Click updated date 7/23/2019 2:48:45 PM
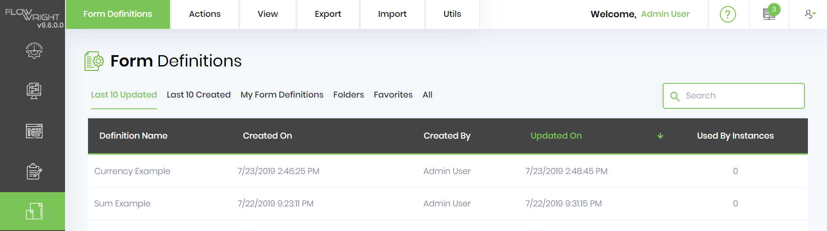The width and height of the screenshot is (827, 231). point(566,171)
